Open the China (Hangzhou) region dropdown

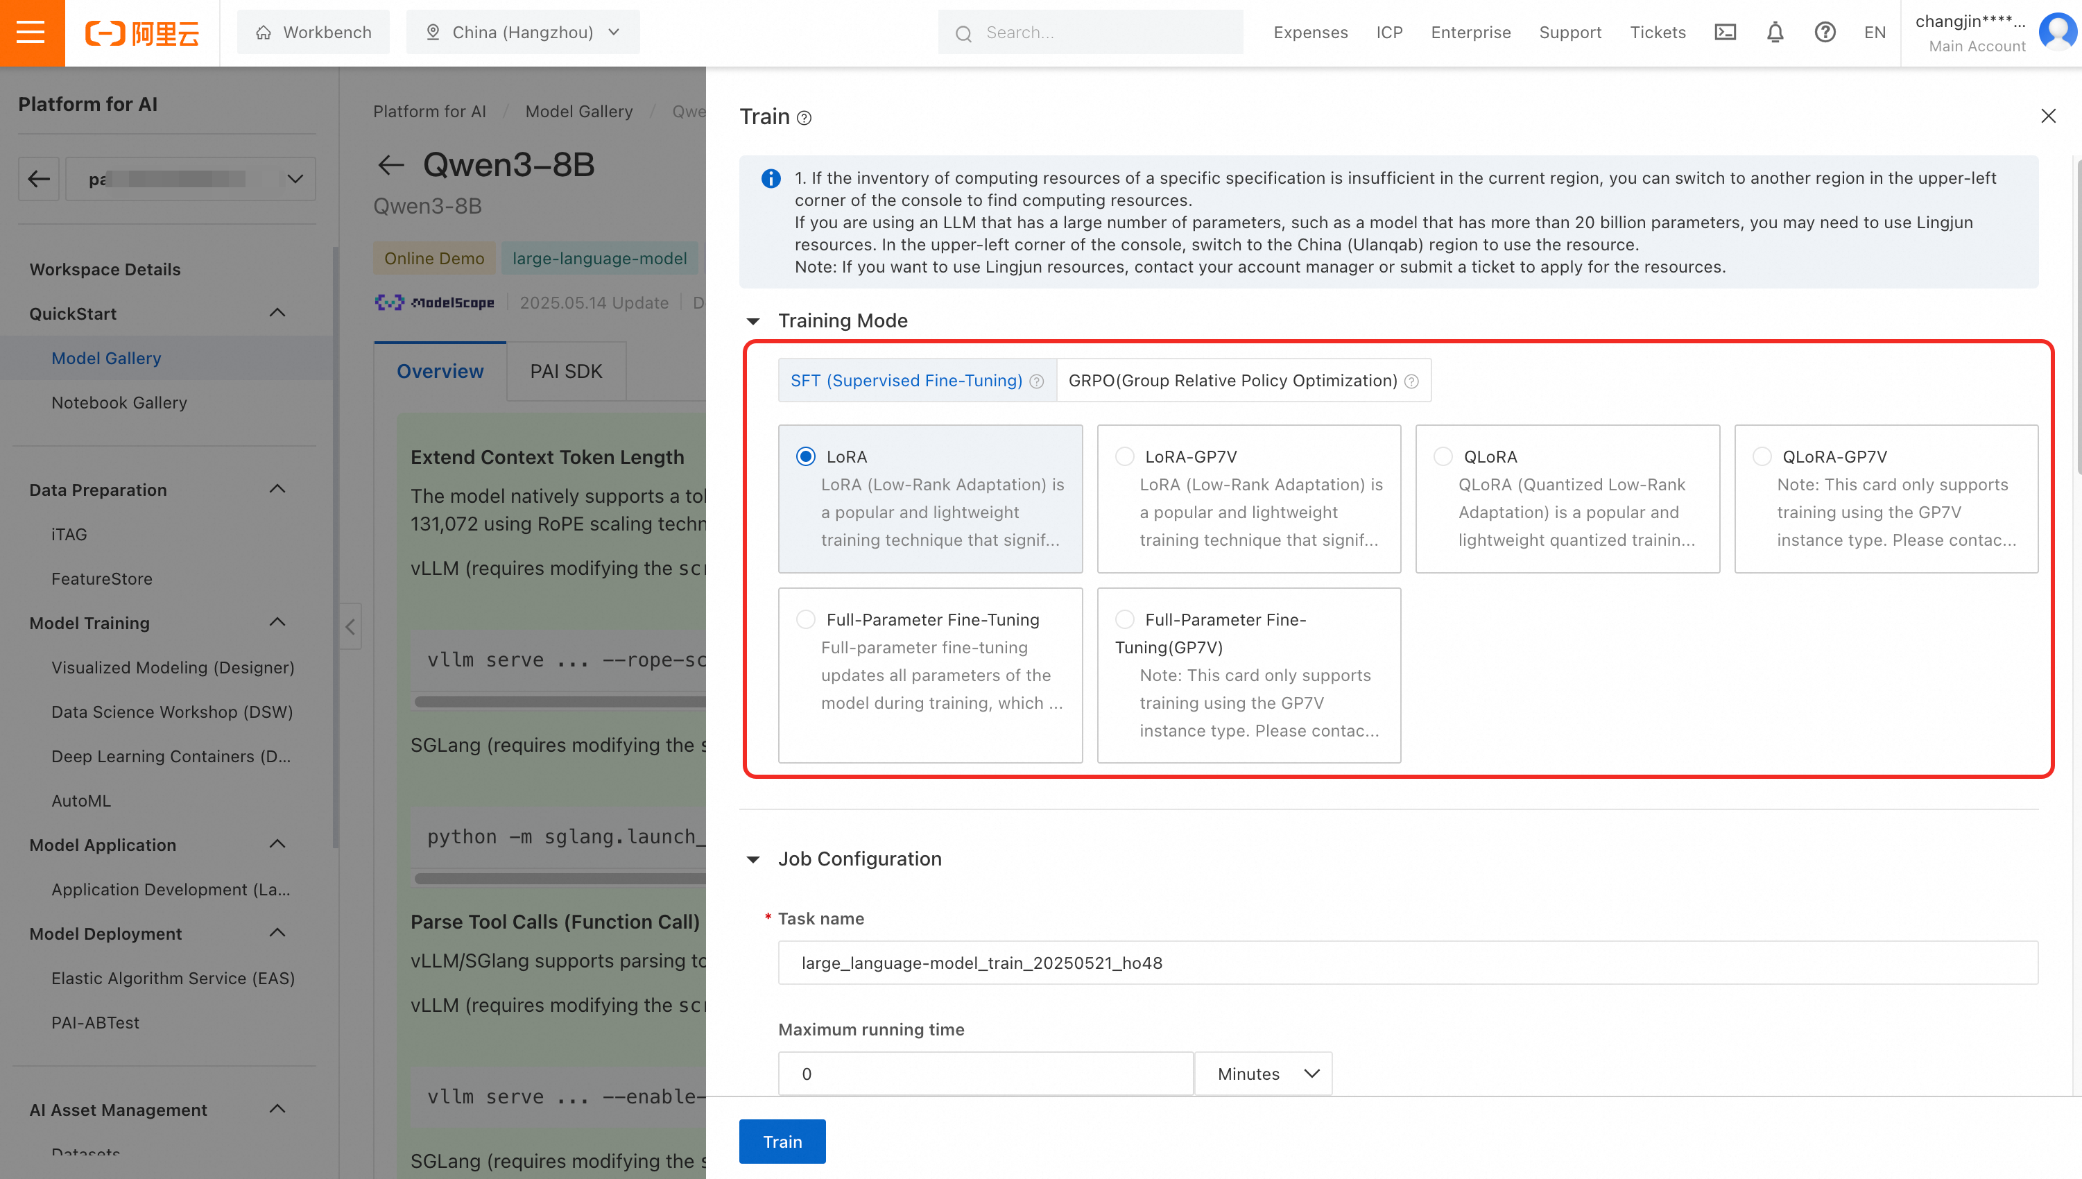tap(523, 33)
